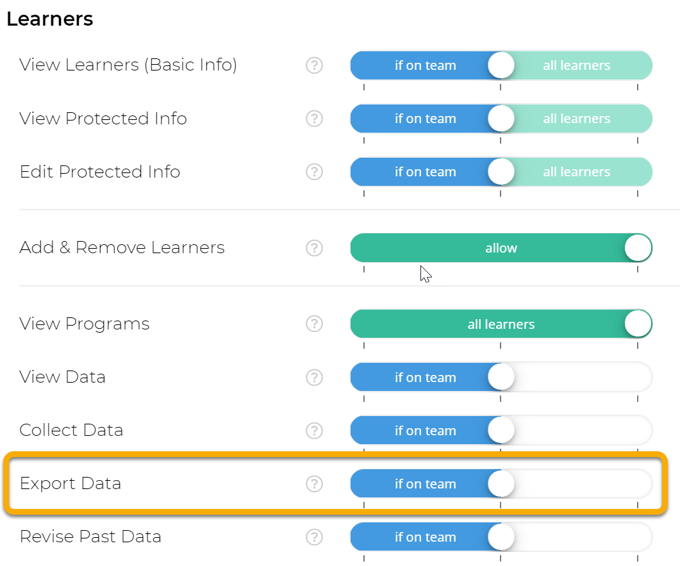This screenshot has width=680, height=566.
Task: Click the white knob on Collect Data switch
Action: pos(501,431)
